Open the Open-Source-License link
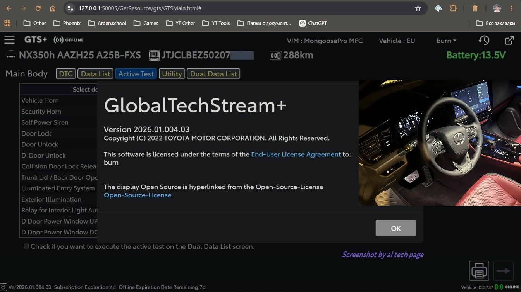521x292 pixels. point(138,195)
